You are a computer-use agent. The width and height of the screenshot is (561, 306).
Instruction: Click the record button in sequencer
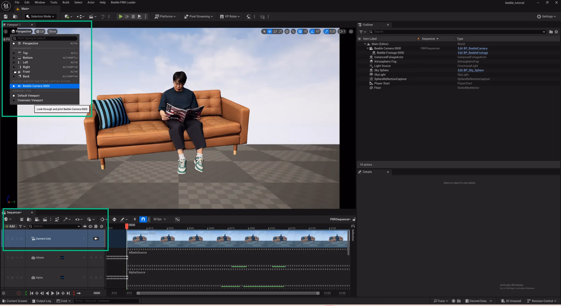(x=19, y=293)
